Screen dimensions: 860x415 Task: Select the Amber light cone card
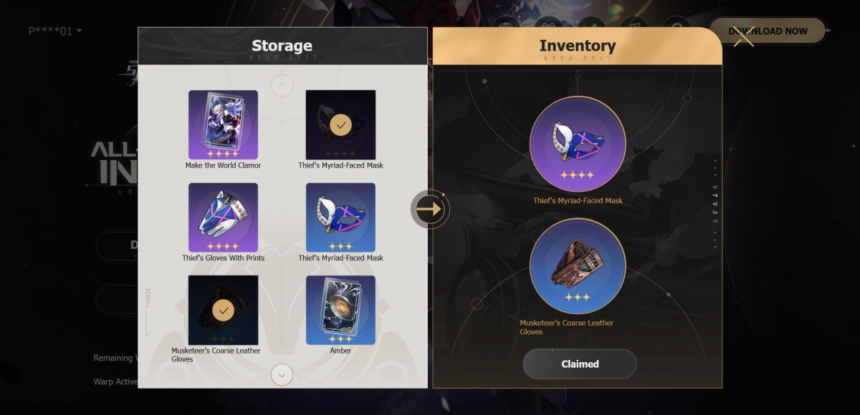coord(340,310)
